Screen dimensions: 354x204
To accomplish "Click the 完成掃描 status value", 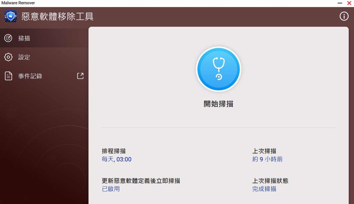I will [x=264, y=189].
